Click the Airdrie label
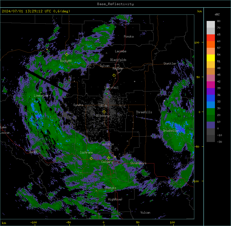The height and width of the screenshot is (226, 231). (108, 144)
